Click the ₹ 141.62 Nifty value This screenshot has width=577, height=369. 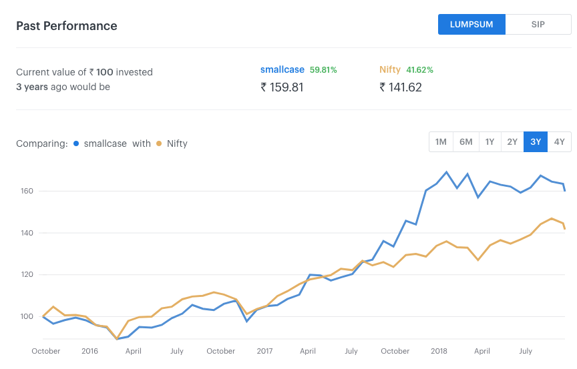tap(401, 87)
